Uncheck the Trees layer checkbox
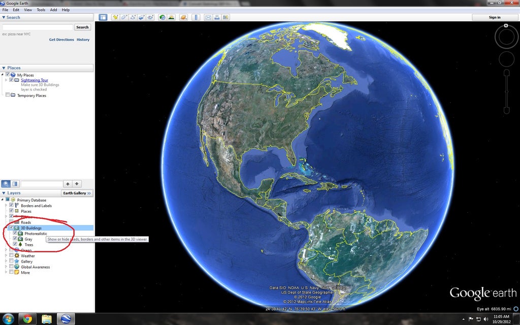Image resolution: width=520 pixels, height=325 pixels. pos(15,244)
